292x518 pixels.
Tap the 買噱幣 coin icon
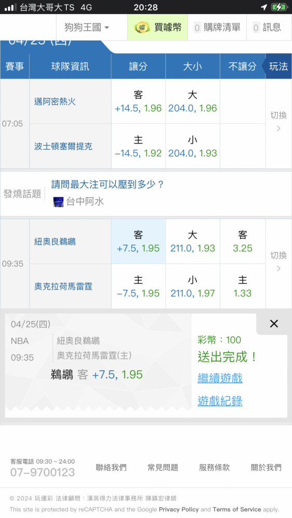point(142,27)
